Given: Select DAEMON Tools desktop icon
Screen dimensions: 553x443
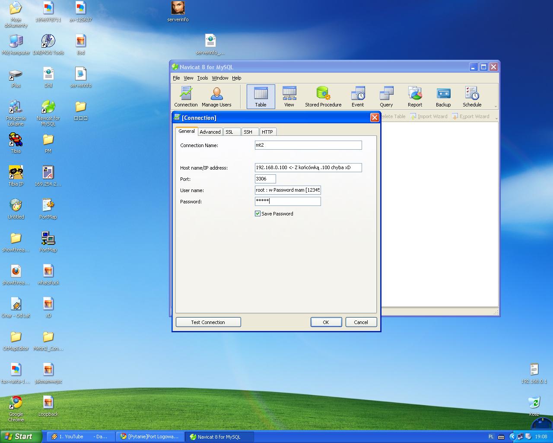Looking at the screenshot, I should (x=48, y=45).
